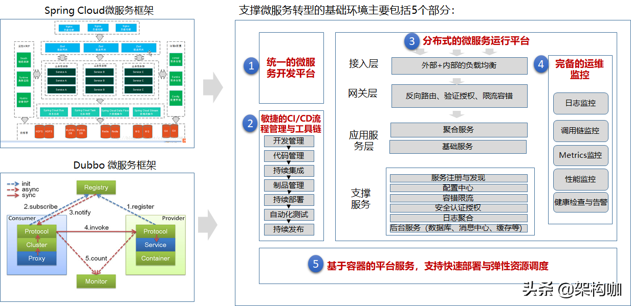
Task: Click the '性能监控' button box
Action: (580, 179)
